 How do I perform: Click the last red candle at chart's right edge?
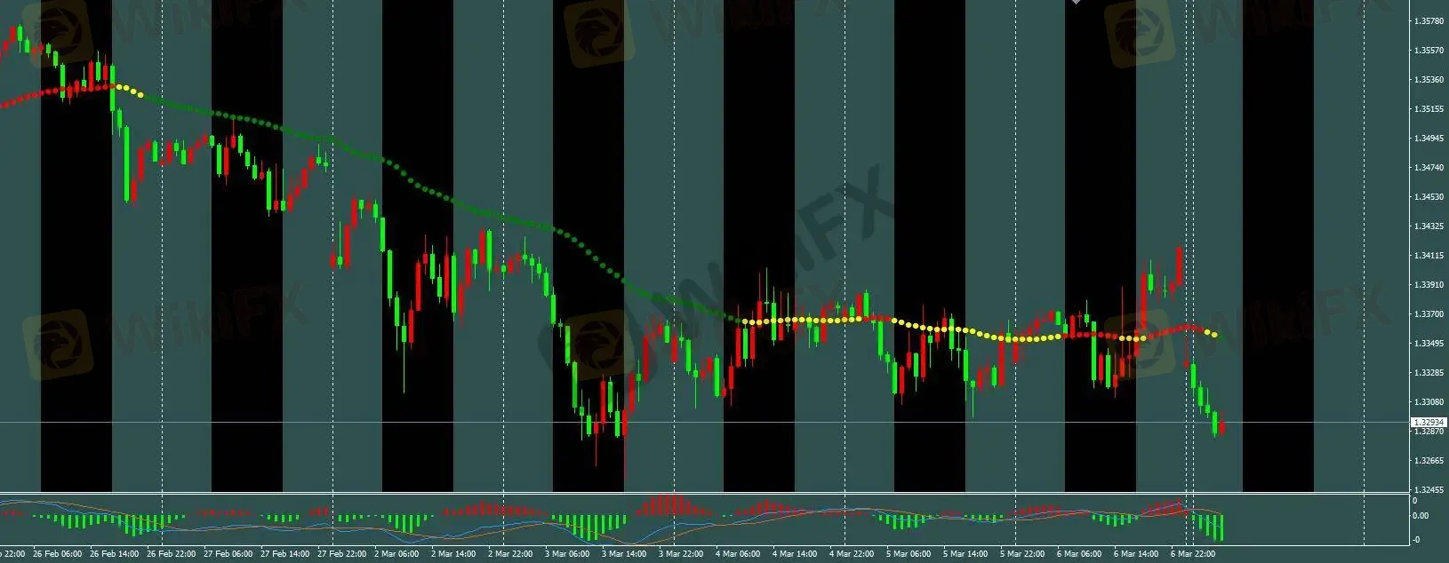pyautogui.click(x=1223, y=427)
